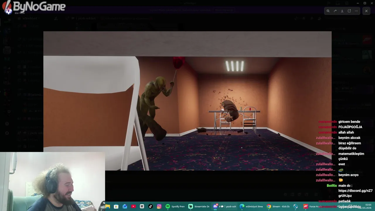Open File Explorer from the taskbar
Screen dimensions: 375x211
108,206
